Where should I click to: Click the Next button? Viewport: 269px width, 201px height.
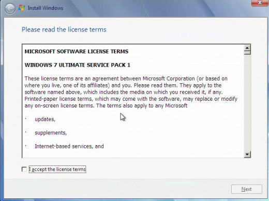tap(247, 189)
